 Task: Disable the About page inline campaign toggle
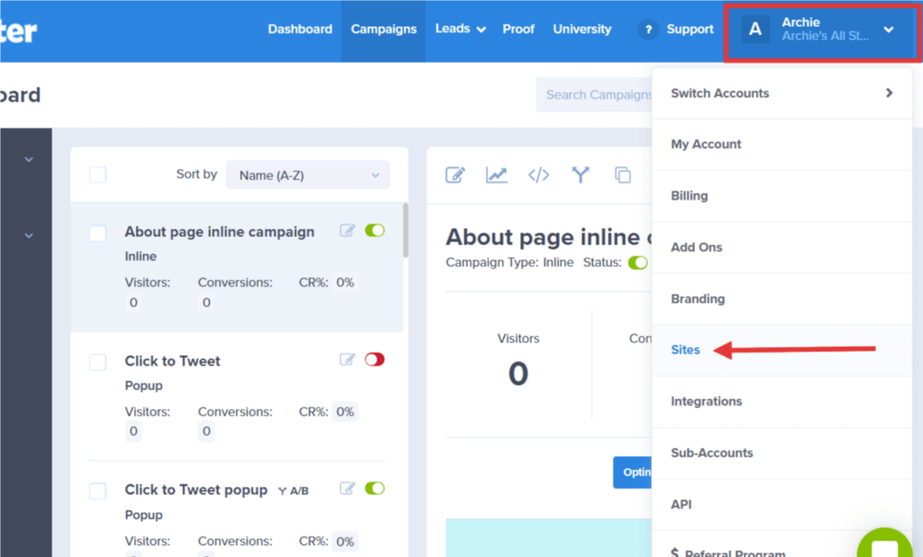[x=376, y=230]
